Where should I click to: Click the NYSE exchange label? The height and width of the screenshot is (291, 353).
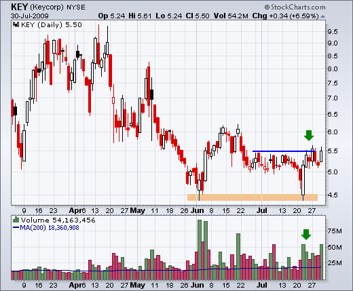click(x=76, y=7)
